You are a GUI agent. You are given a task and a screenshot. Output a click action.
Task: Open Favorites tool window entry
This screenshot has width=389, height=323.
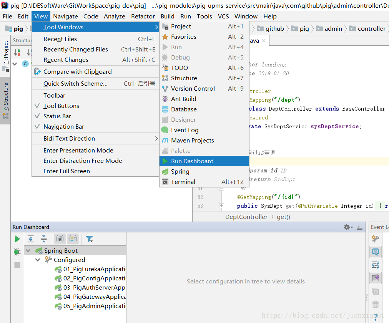point(204,37)
